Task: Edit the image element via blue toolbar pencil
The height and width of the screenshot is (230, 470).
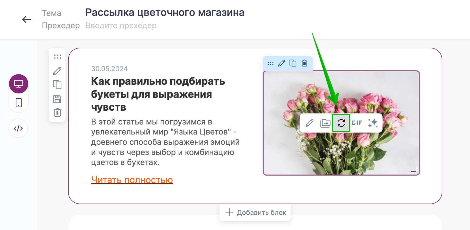Action: coord(282,63)
